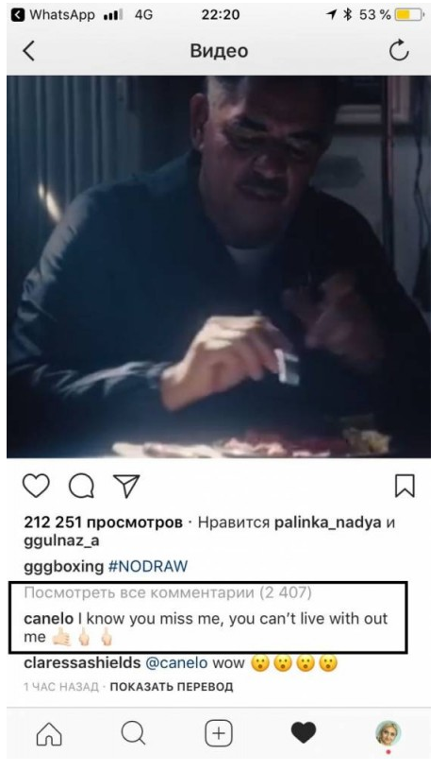
Task: Share post with paper plane icon
Action: (x=126, y=486)
